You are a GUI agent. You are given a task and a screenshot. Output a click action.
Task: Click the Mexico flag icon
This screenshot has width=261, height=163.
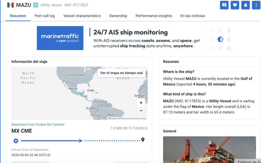coord(10,5)
